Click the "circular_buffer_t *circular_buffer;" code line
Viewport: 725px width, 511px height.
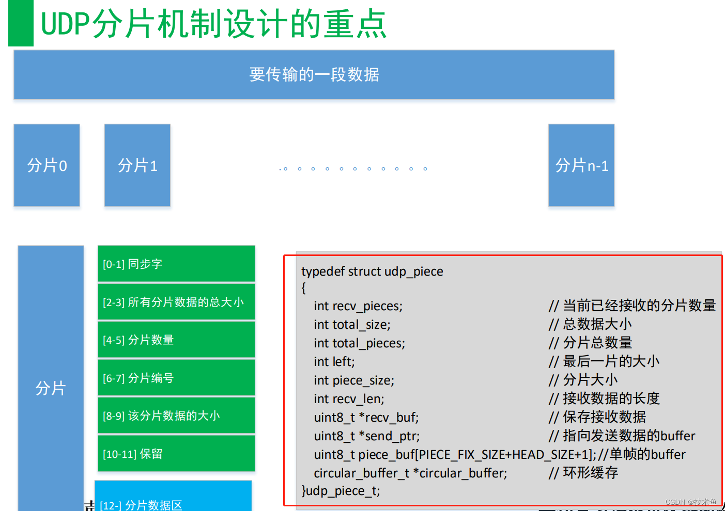tap(410, 473)
